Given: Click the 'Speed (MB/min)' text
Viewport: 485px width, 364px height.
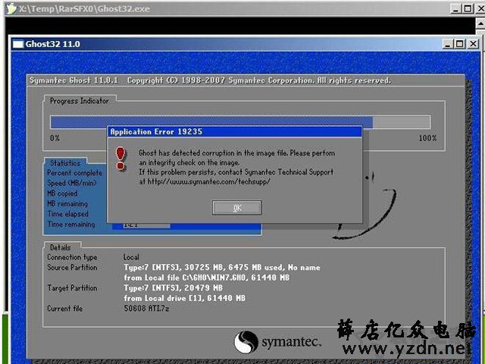Looking at the screenshot, I should coord(72,184).
